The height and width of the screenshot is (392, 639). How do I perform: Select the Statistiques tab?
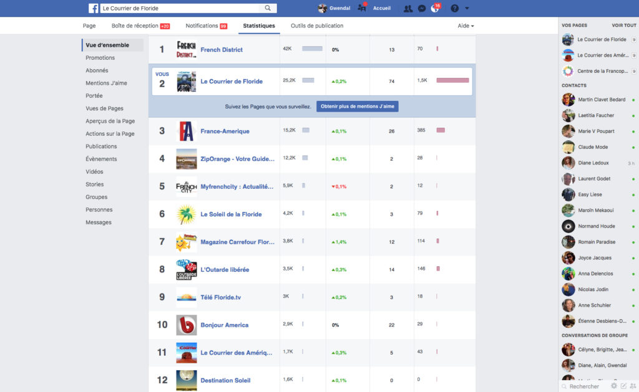click(259, 26)
